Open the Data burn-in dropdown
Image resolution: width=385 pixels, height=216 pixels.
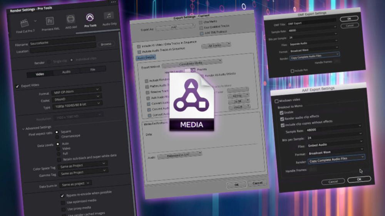(x=76, y=184)
